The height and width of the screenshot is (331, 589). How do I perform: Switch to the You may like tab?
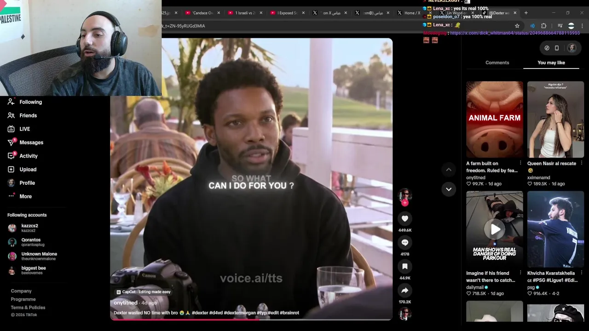tap(551, 63)
